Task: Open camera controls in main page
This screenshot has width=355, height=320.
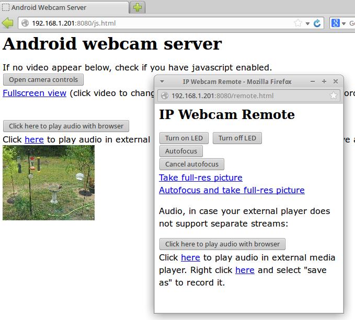Action: 43,79
